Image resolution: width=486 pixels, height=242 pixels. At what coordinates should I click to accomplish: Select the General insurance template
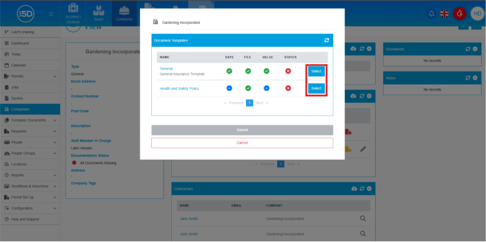tap(316, 72)
